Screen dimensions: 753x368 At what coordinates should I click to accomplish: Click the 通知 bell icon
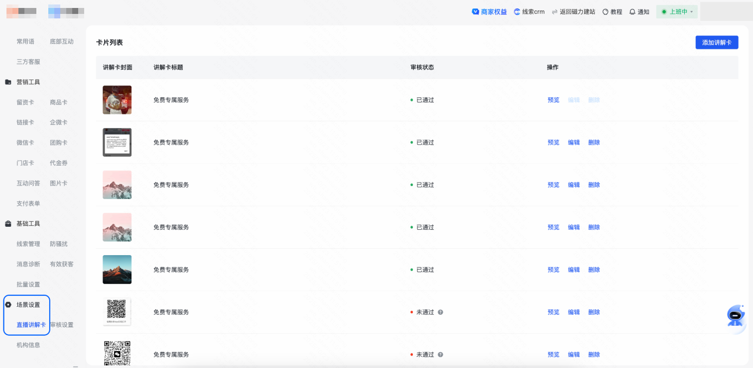(x=632, y=12)
